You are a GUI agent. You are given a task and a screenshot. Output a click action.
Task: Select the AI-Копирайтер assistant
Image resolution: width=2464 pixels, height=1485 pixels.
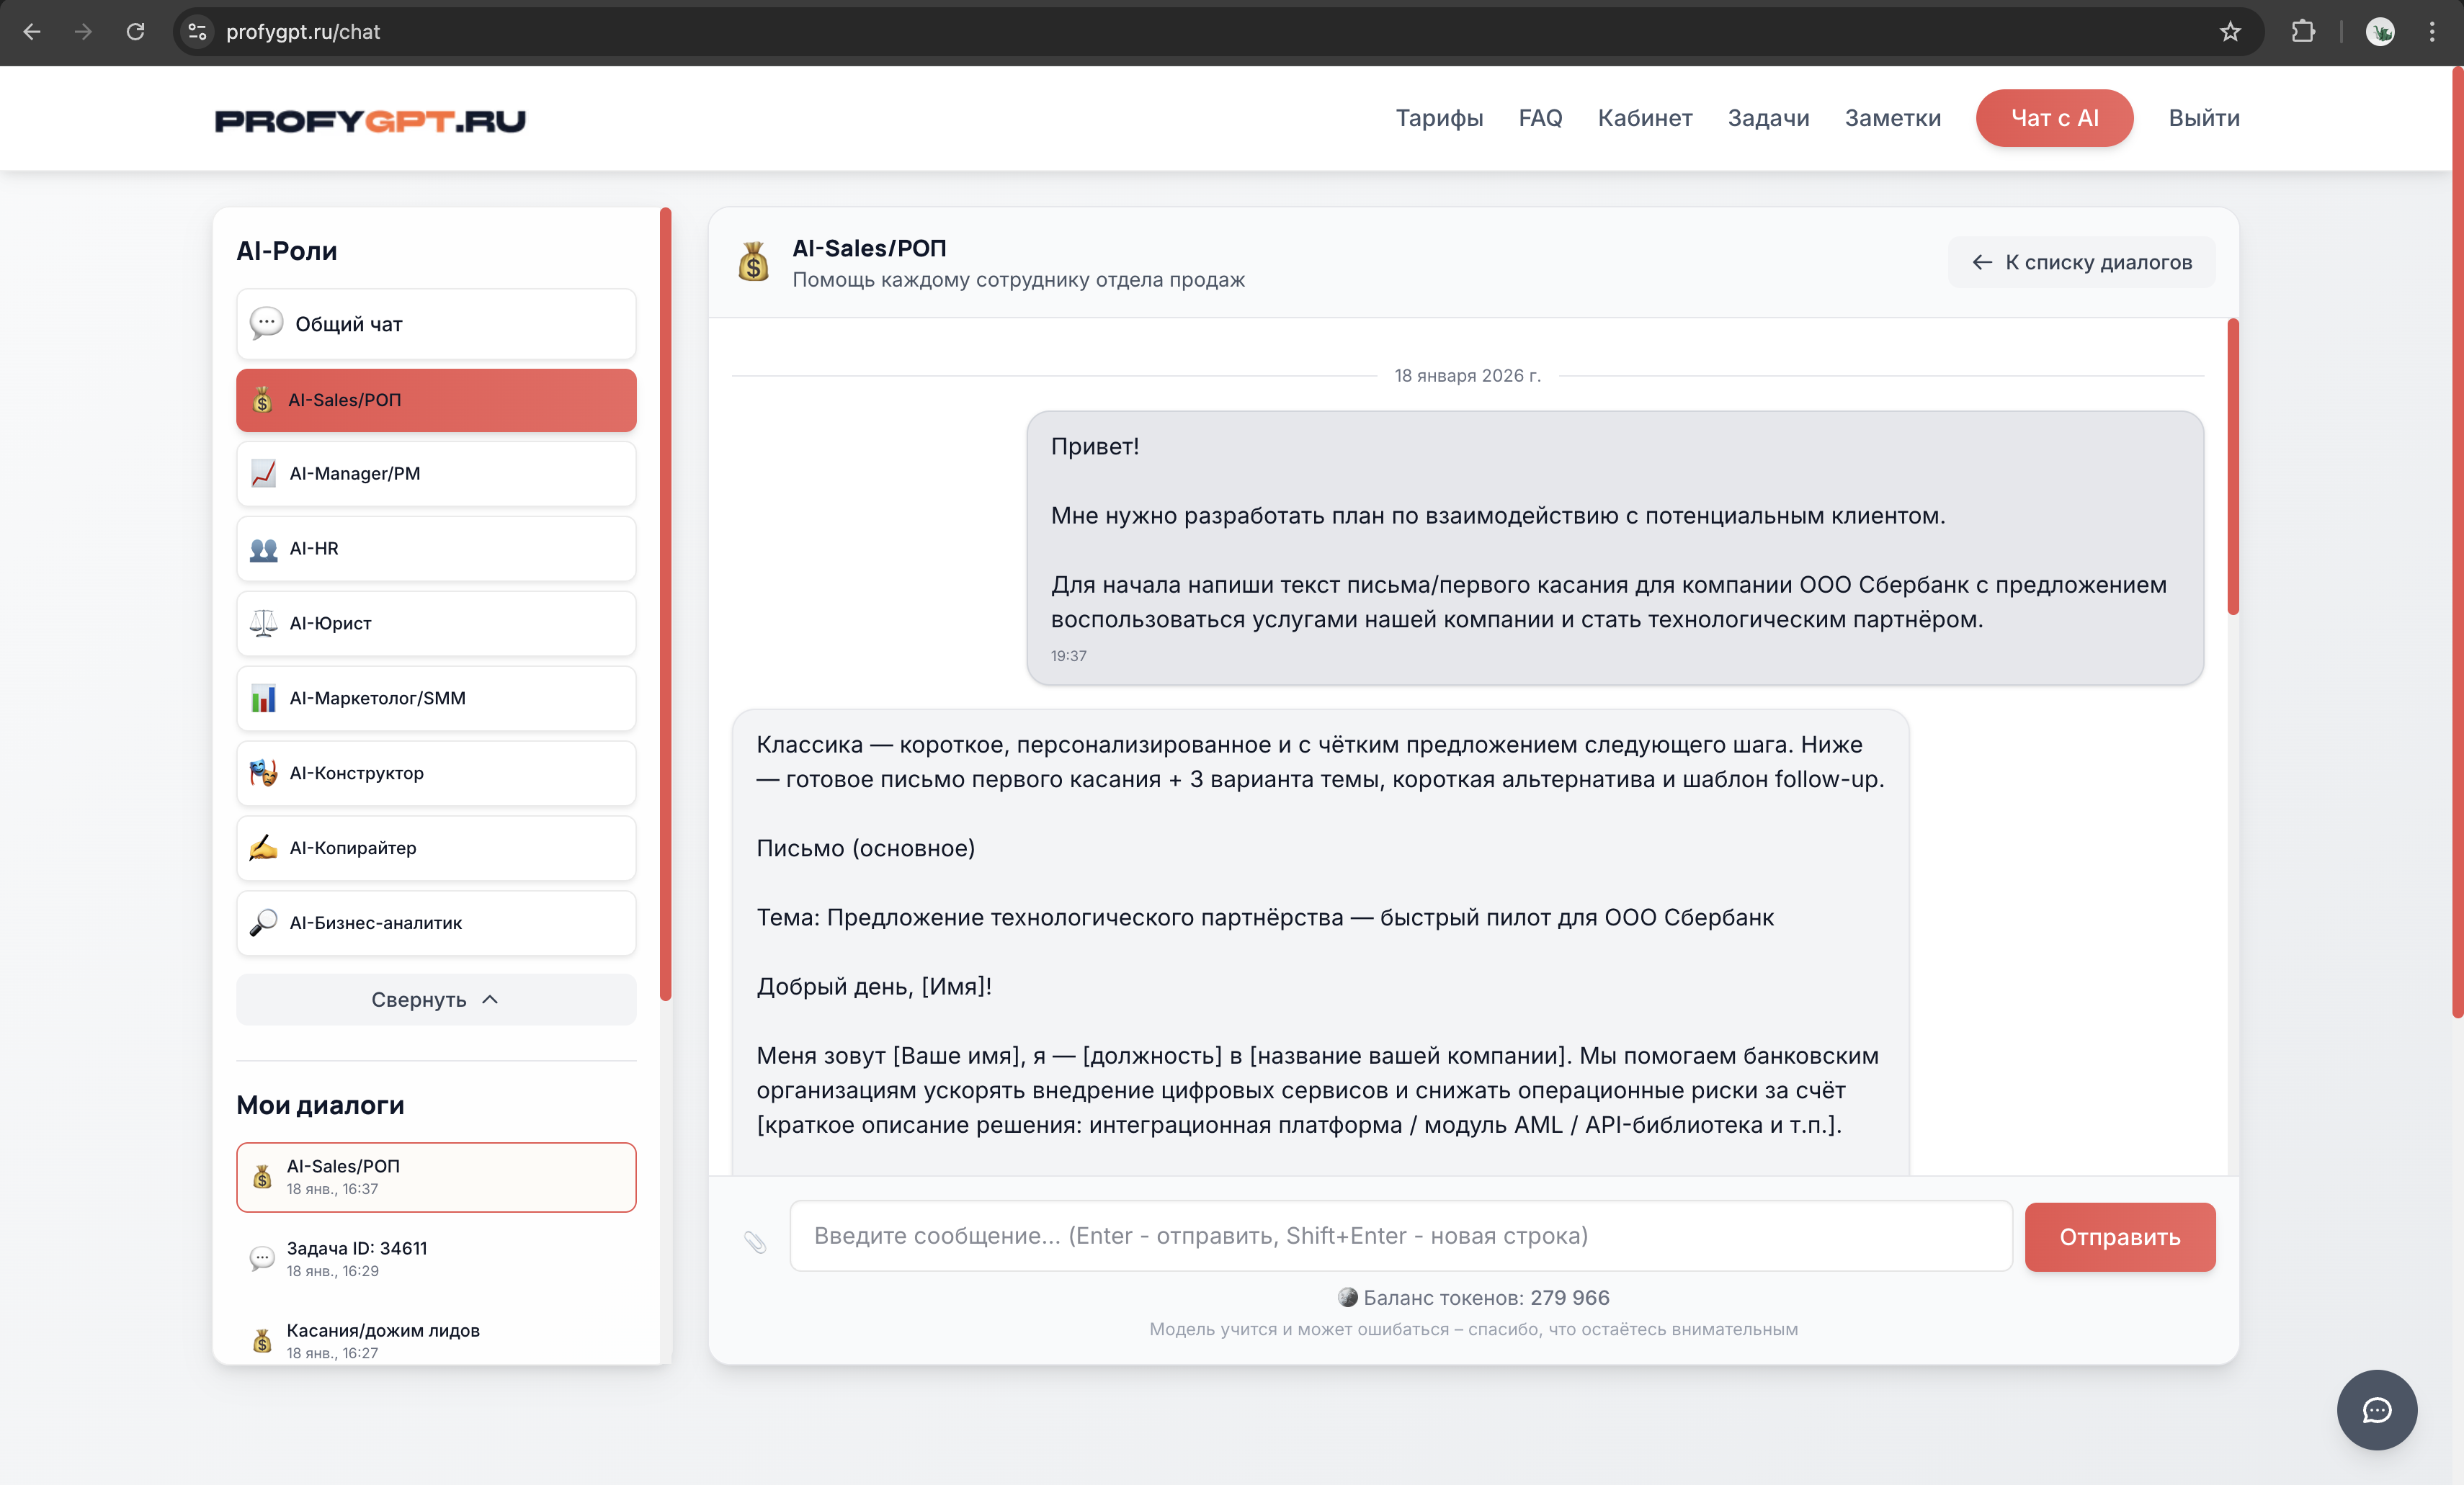[x=435, y=848]
